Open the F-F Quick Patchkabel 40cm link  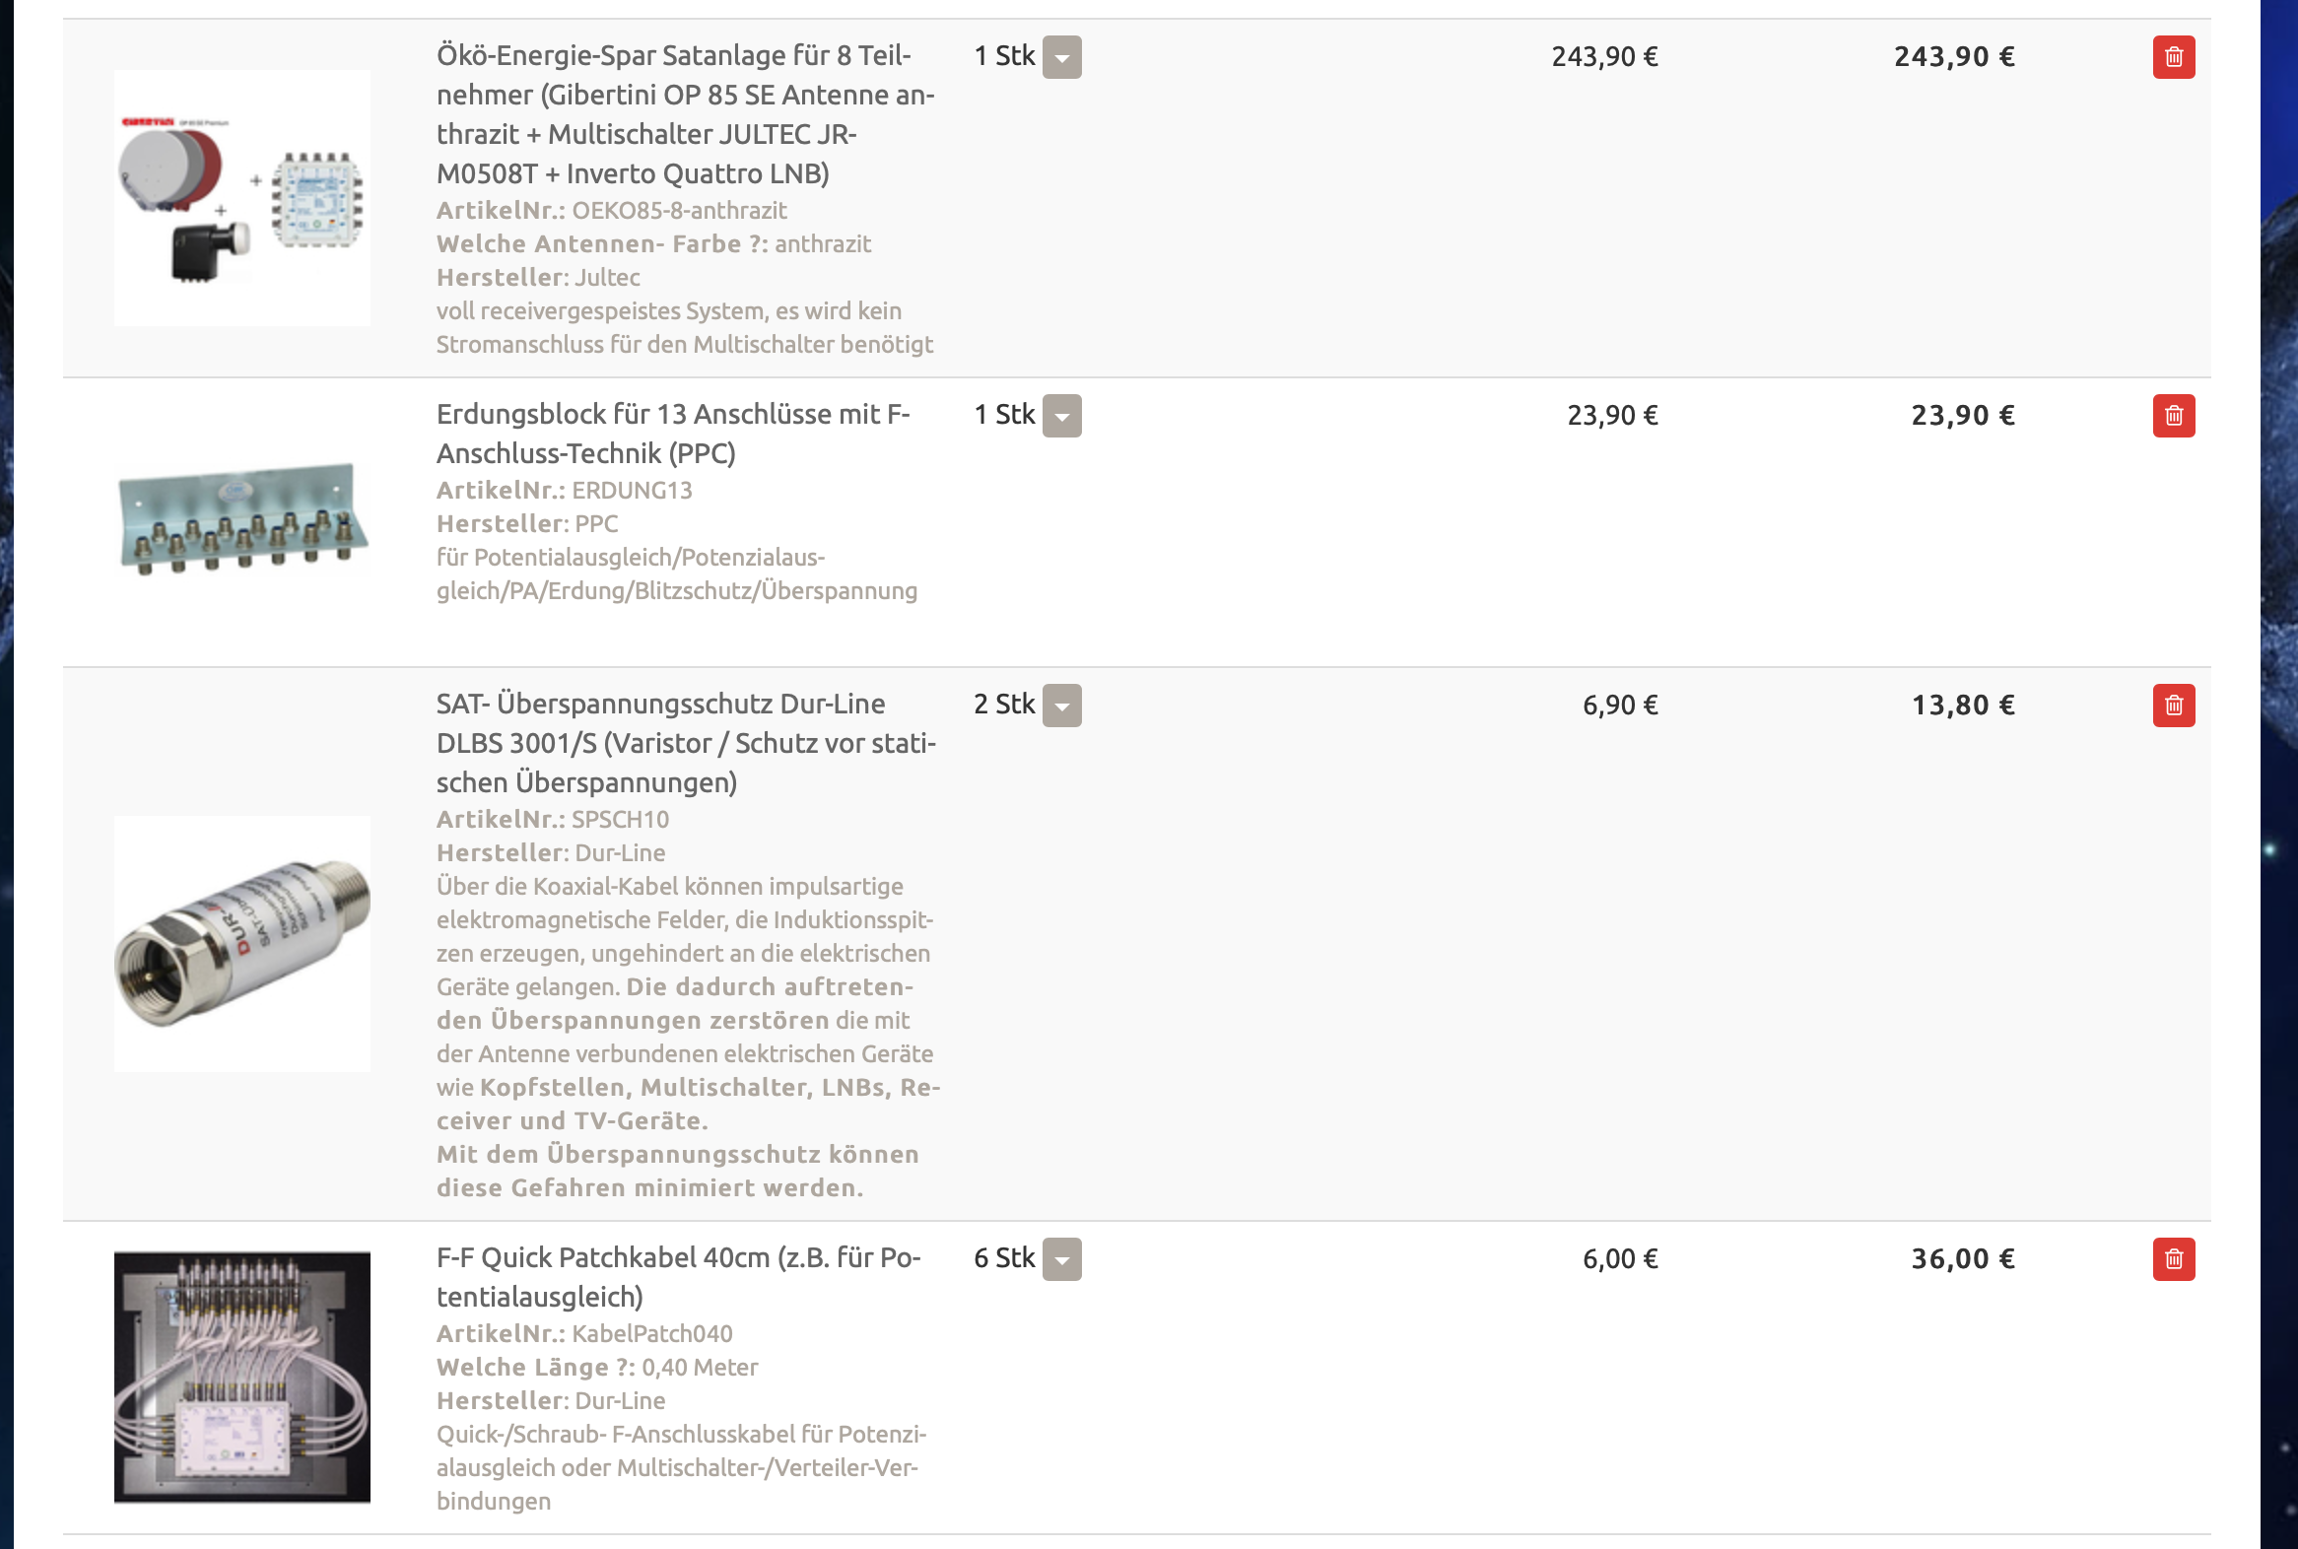(678, 1277)
